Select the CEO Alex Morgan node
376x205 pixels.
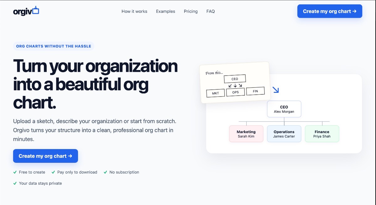284,109
